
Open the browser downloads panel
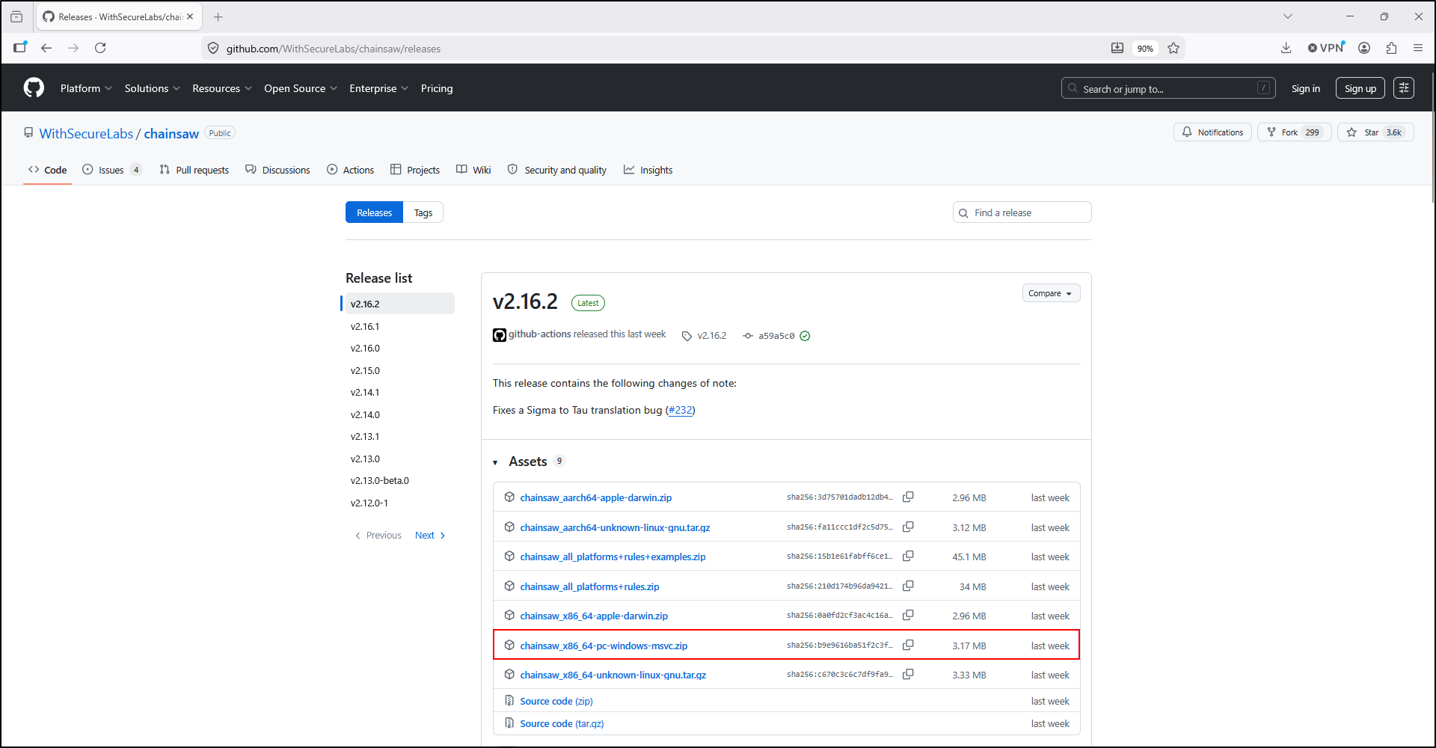coord(1286,48)
